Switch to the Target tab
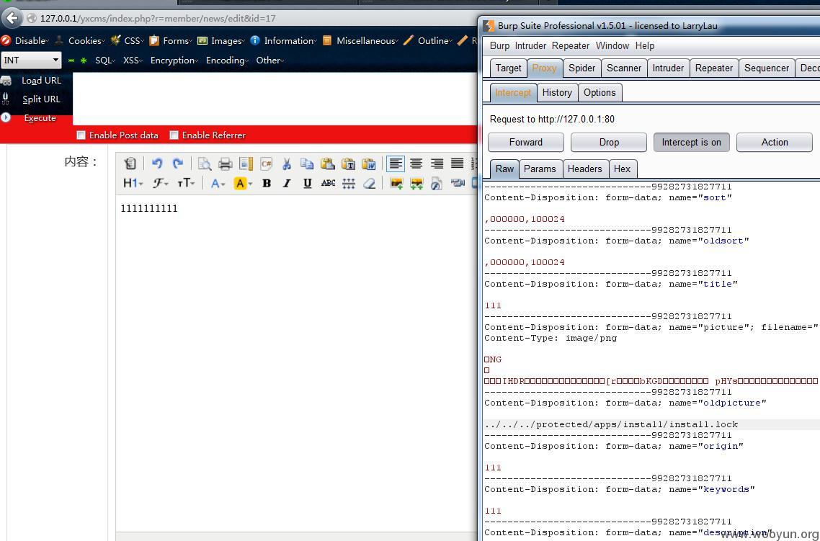The image size is (820, 541). coord(508,68)
